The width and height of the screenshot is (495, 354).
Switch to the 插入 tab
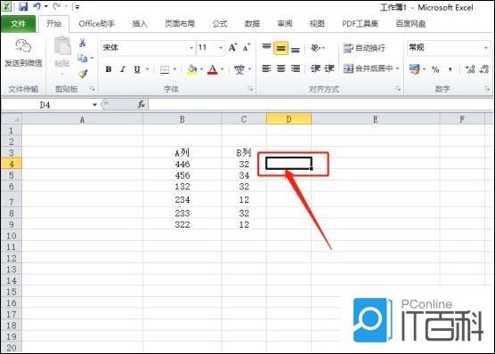click(x=140, y=24)
